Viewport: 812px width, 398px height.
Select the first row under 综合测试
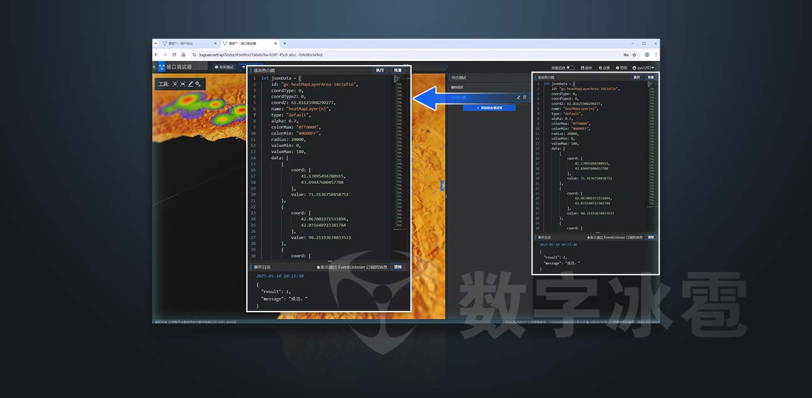pos(489,87)
